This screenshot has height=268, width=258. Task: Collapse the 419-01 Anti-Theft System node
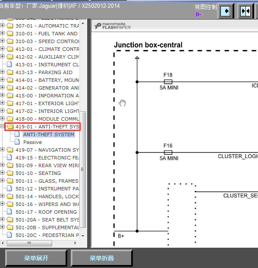[x=2, y=126]
